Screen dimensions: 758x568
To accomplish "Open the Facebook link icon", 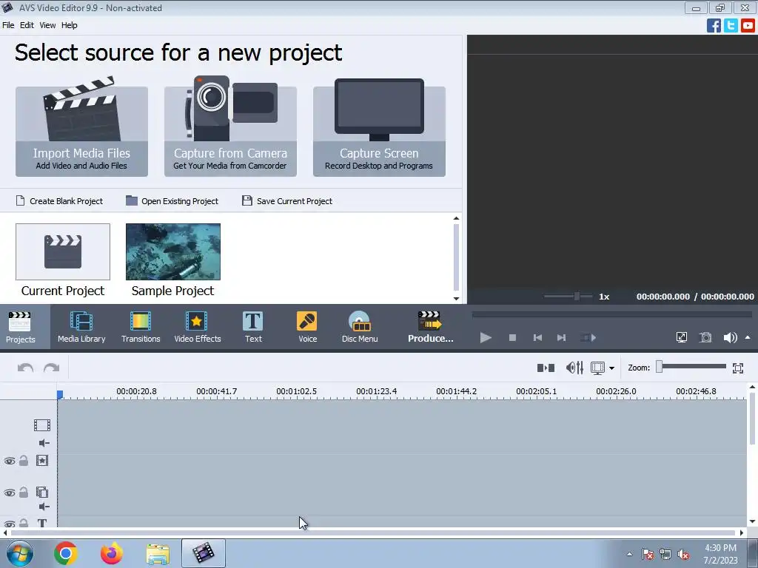I will click(x=714, y=25).
